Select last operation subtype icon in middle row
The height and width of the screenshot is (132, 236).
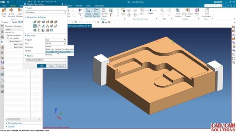(56, 26)
